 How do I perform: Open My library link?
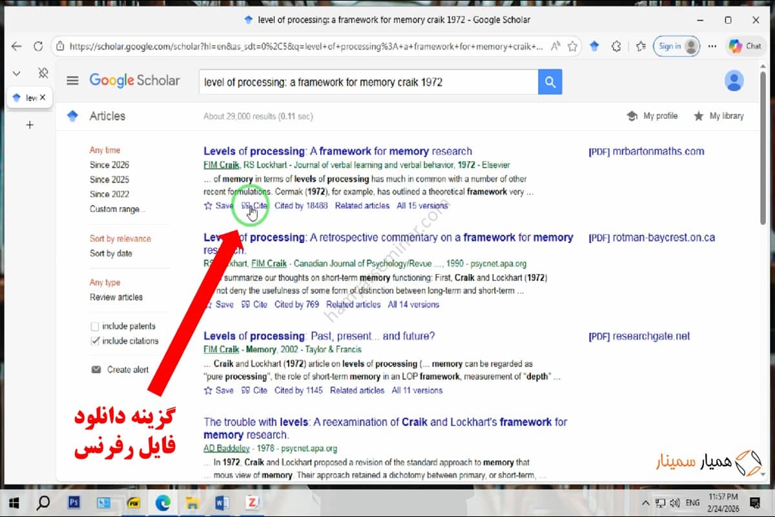coord(718,116)
